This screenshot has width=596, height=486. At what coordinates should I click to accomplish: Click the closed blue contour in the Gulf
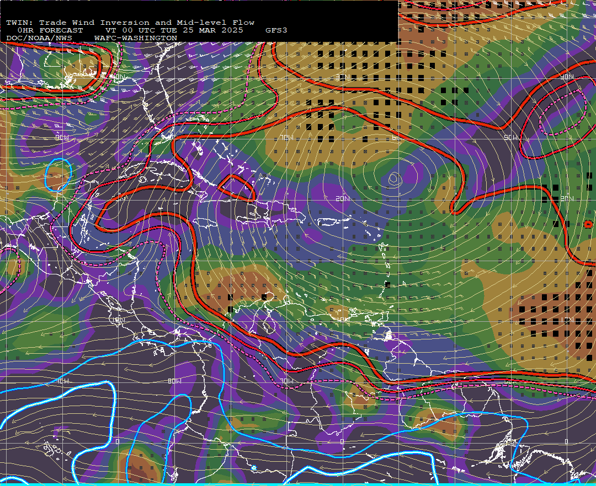tap(58, 175)
